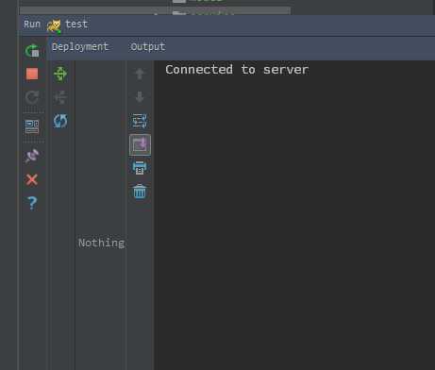Image resolution: width=435 pixels, height=370 pixels.
Task: Click the up arrow in output toolbar
Action: coord(140,74)
